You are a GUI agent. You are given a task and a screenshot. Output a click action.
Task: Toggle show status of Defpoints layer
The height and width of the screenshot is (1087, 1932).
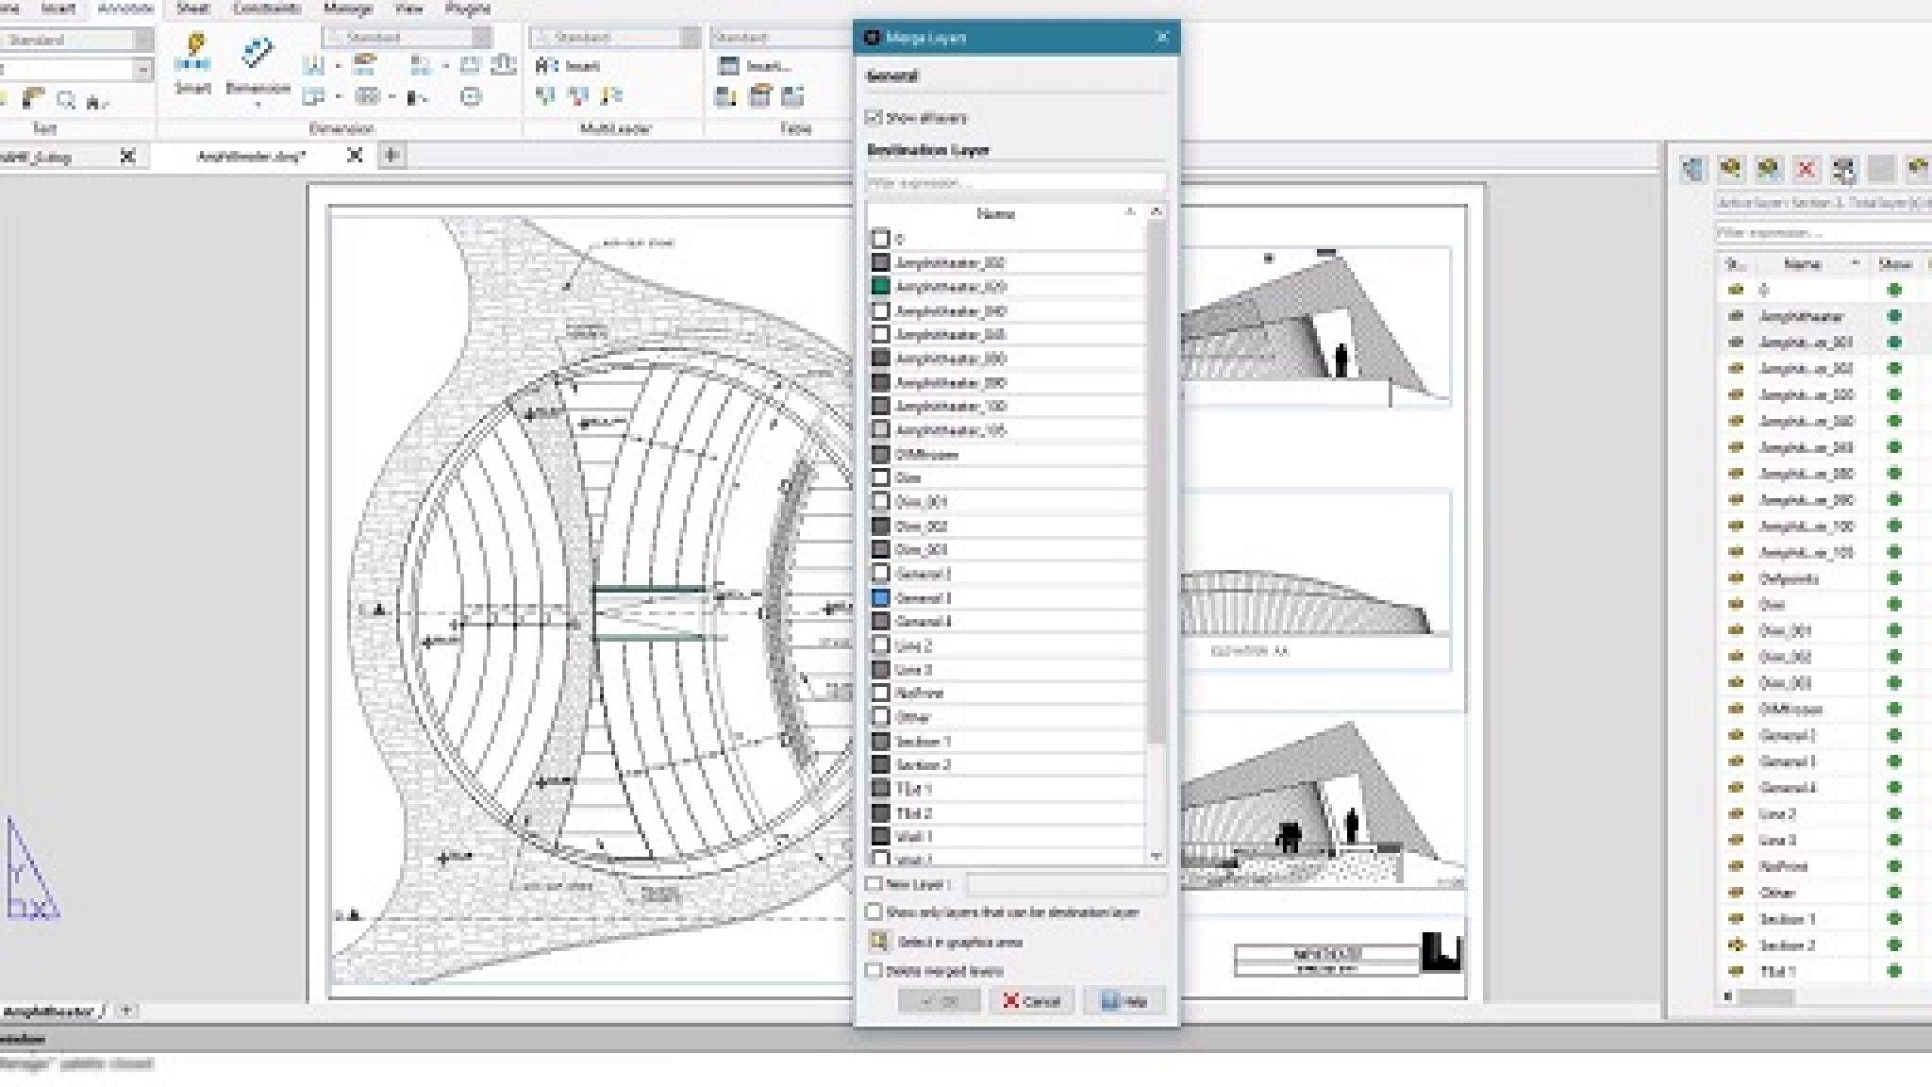1893,578
